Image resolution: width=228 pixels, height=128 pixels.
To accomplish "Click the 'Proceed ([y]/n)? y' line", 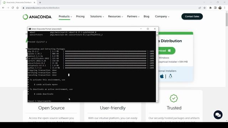I will [37, 42].
